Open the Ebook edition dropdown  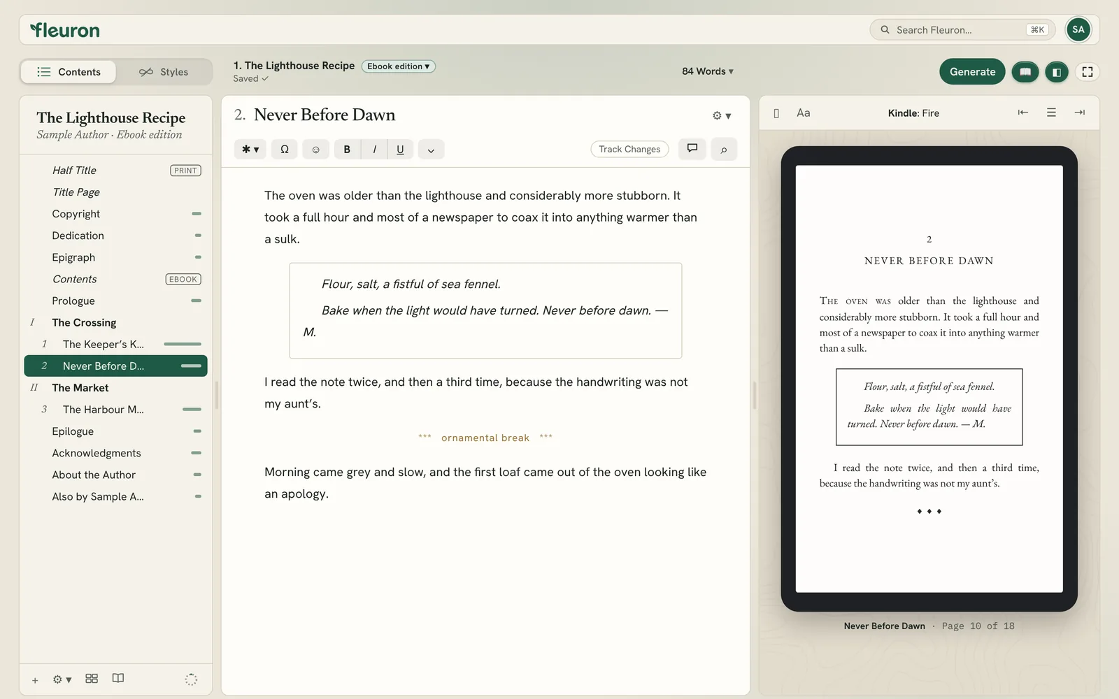tap(398, 66)
